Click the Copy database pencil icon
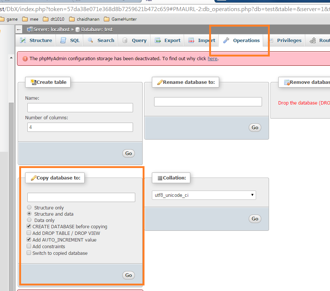330x291 pixels. pos(34,178)
